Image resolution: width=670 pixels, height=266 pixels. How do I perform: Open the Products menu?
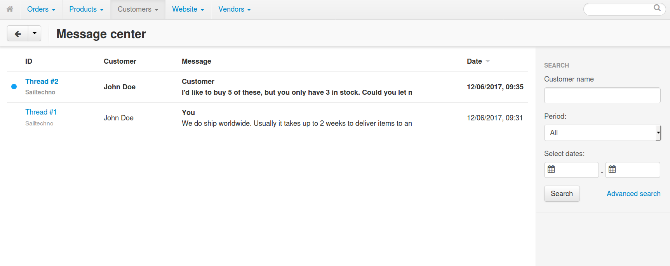click(x=86, y=9)
